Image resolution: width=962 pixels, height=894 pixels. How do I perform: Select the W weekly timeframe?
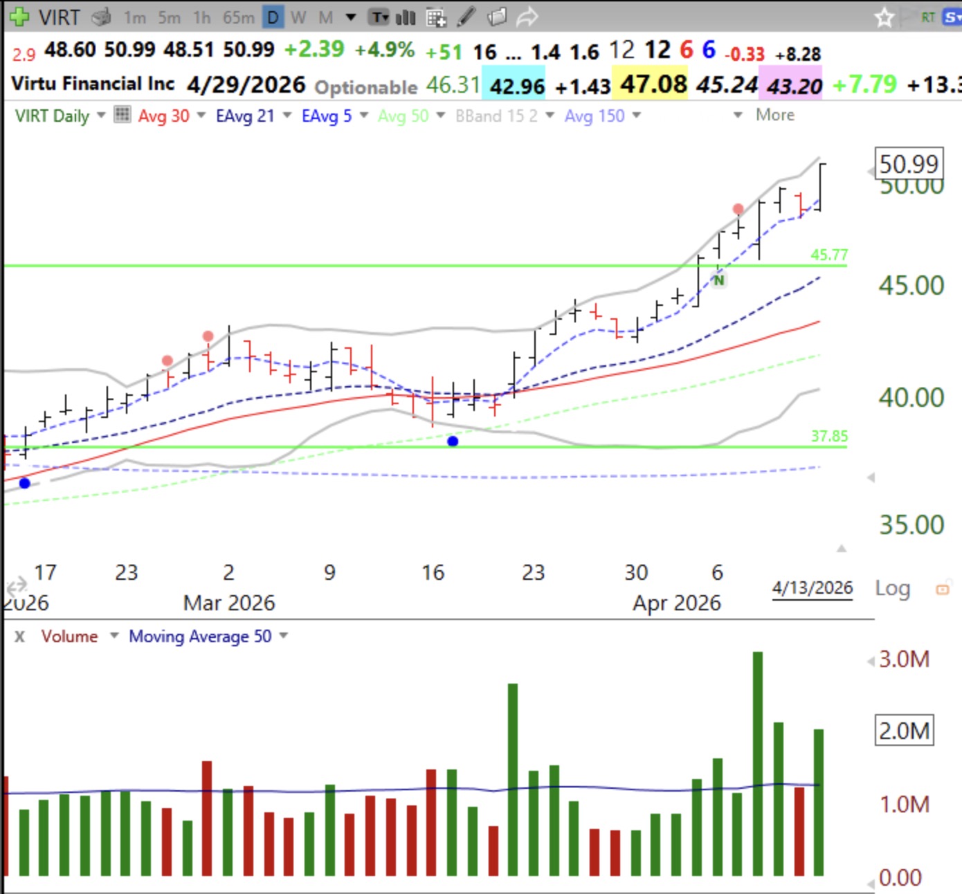coord(298,17)
